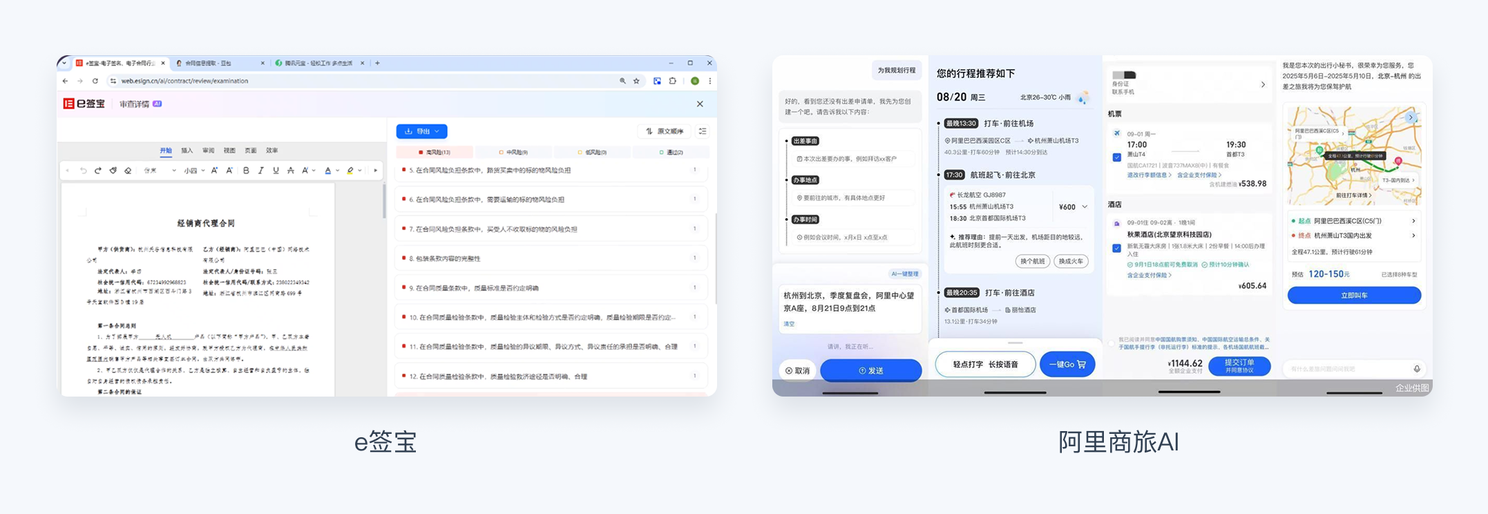Click the browser back arrow
The image size is (1488, 514).
(66, 81)
